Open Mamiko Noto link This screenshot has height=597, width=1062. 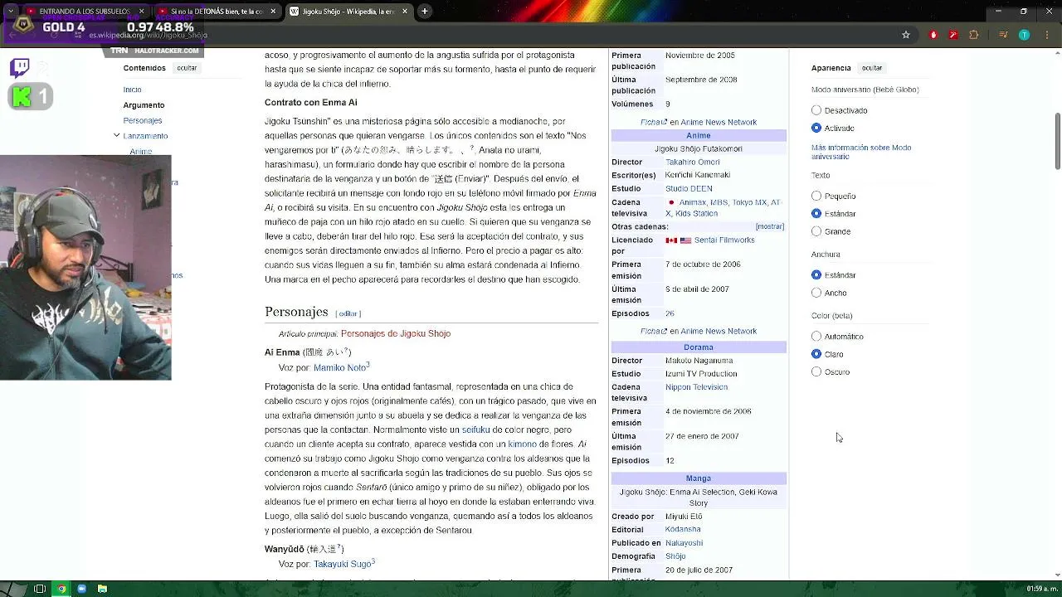point(339,367)
